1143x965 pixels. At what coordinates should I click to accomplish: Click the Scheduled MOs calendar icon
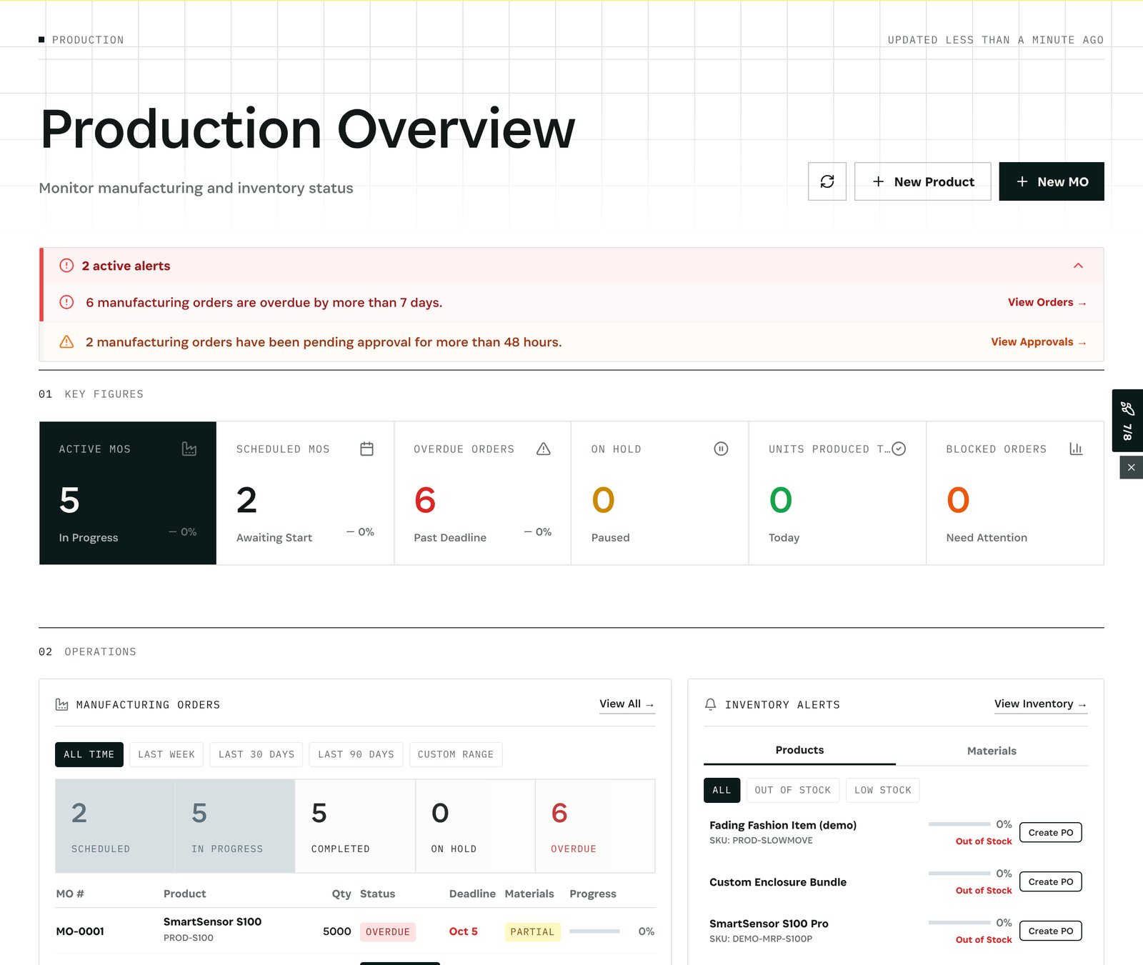[366, 449]
